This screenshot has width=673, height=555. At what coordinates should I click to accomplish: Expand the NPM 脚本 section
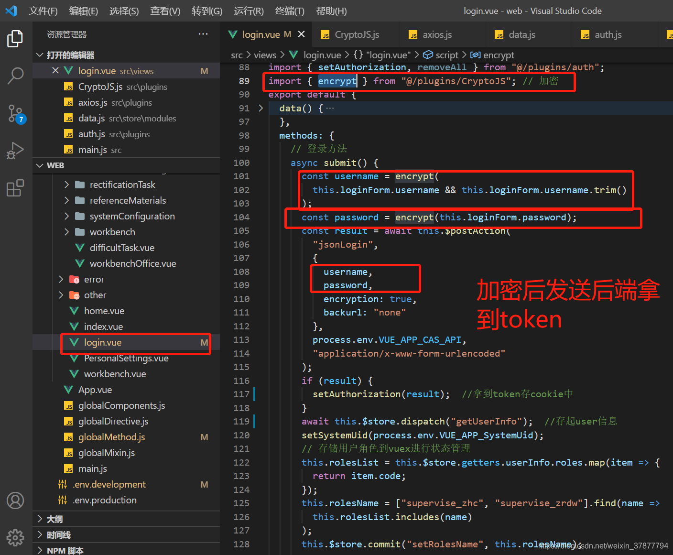click(x=126, y=550)
